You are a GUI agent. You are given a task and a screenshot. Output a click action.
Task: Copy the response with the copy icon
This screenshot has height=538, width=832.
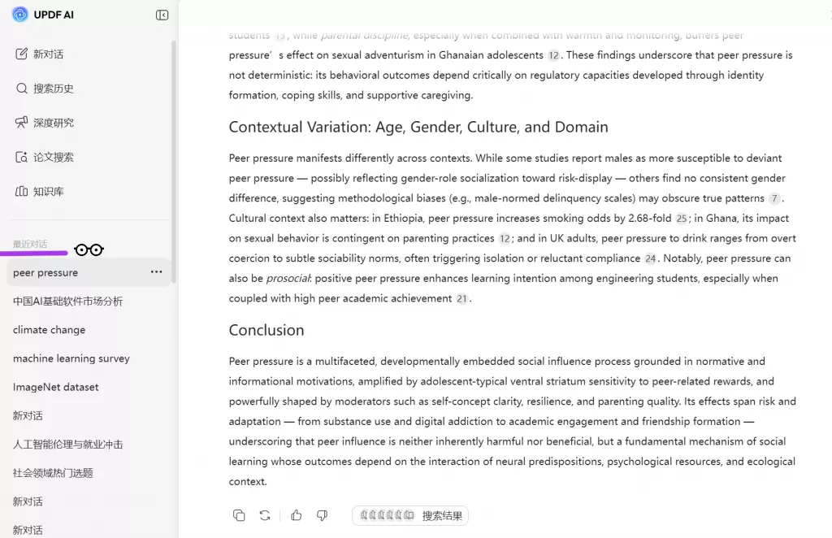pyautogui.click(x=239, y=515)
